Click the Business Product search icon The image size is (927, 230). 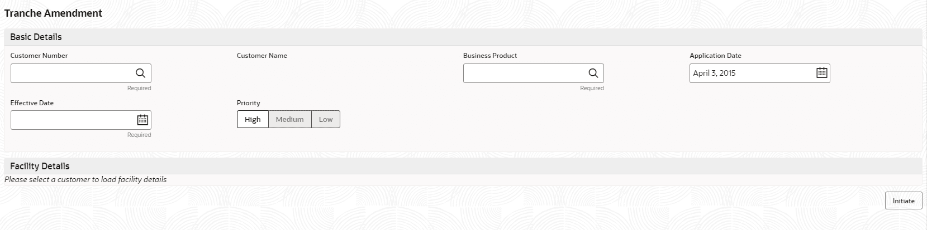593,73
